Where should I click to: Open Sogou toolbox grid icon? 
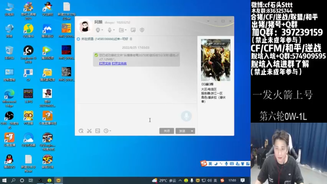click(248, 164)
